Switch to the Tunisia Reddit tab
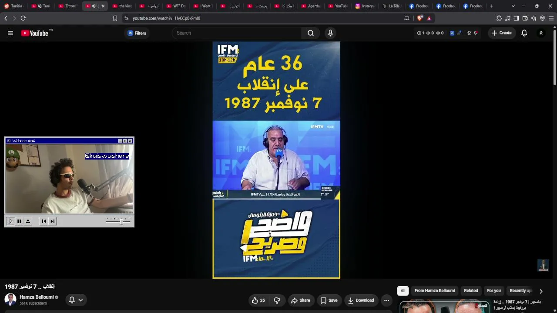Viewport: 557px width, 313px height. [13, 6]
